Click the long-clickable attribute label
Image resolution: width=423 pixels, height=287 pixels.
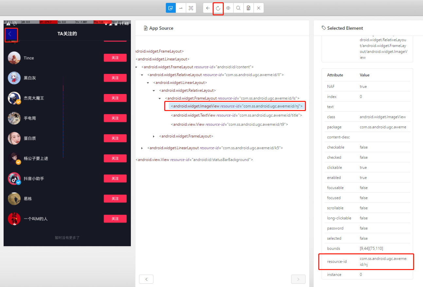point(339,218)
